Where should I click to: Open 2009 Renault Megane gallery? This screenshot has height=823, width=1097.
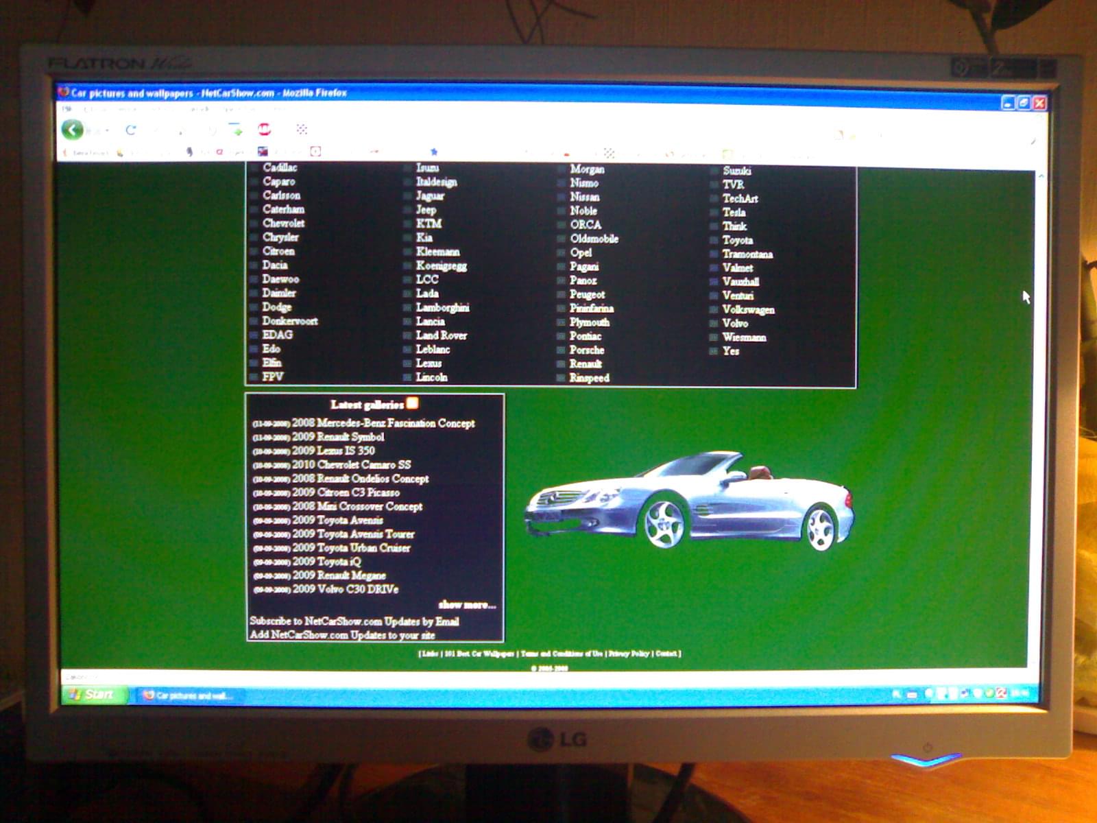[x=339, y=575]
